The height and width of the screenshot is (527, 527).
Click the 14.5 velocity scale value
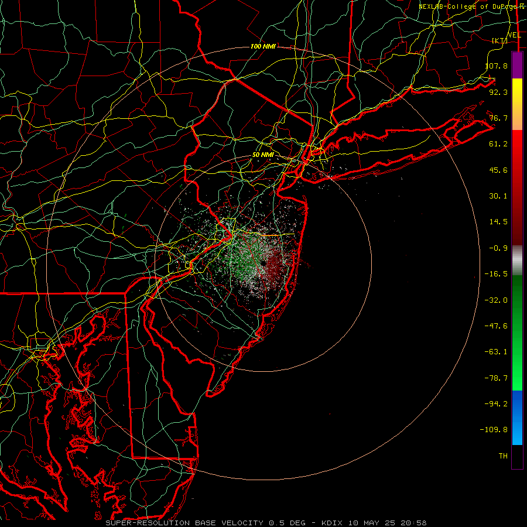click(498, 222)
